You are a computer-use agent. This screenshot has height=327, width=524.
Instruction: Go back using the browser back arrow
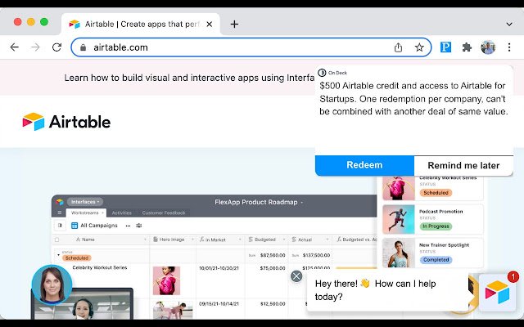15,47
